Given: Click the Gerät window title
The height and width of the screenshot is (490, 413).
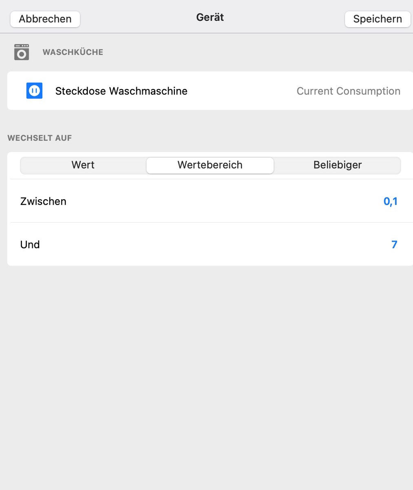Looking at the screenshot, I should [210, 18].
